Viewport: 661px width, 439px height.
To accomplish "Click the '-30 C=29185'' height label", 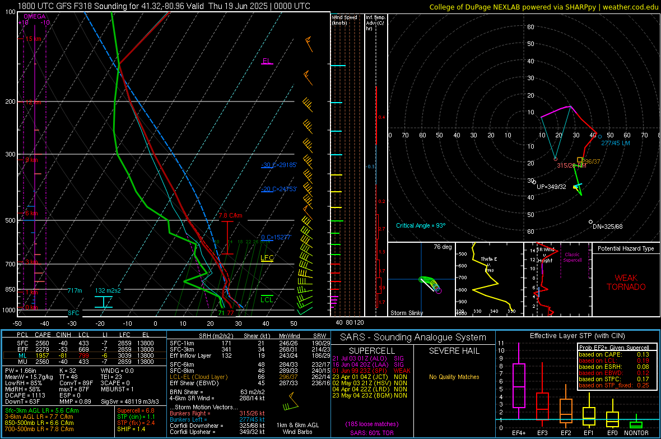I will pos(279,165).
